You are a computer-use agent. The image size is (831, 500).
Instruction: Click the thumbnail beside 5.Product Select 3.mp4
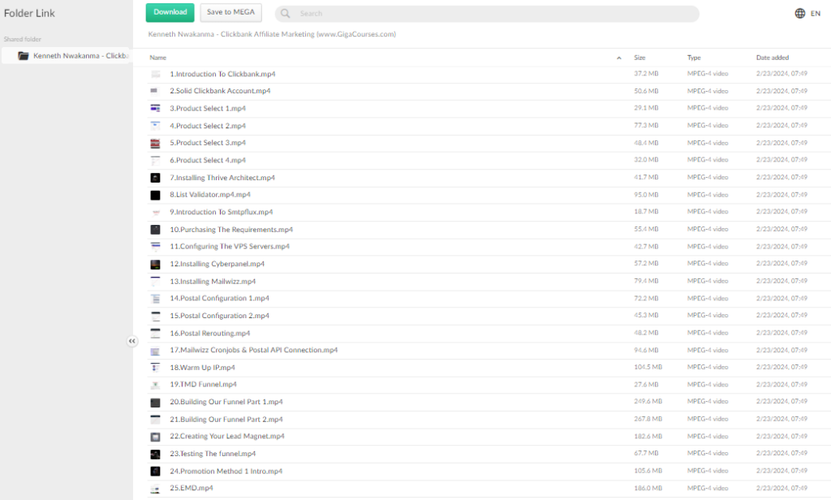(x=156, y=142)
